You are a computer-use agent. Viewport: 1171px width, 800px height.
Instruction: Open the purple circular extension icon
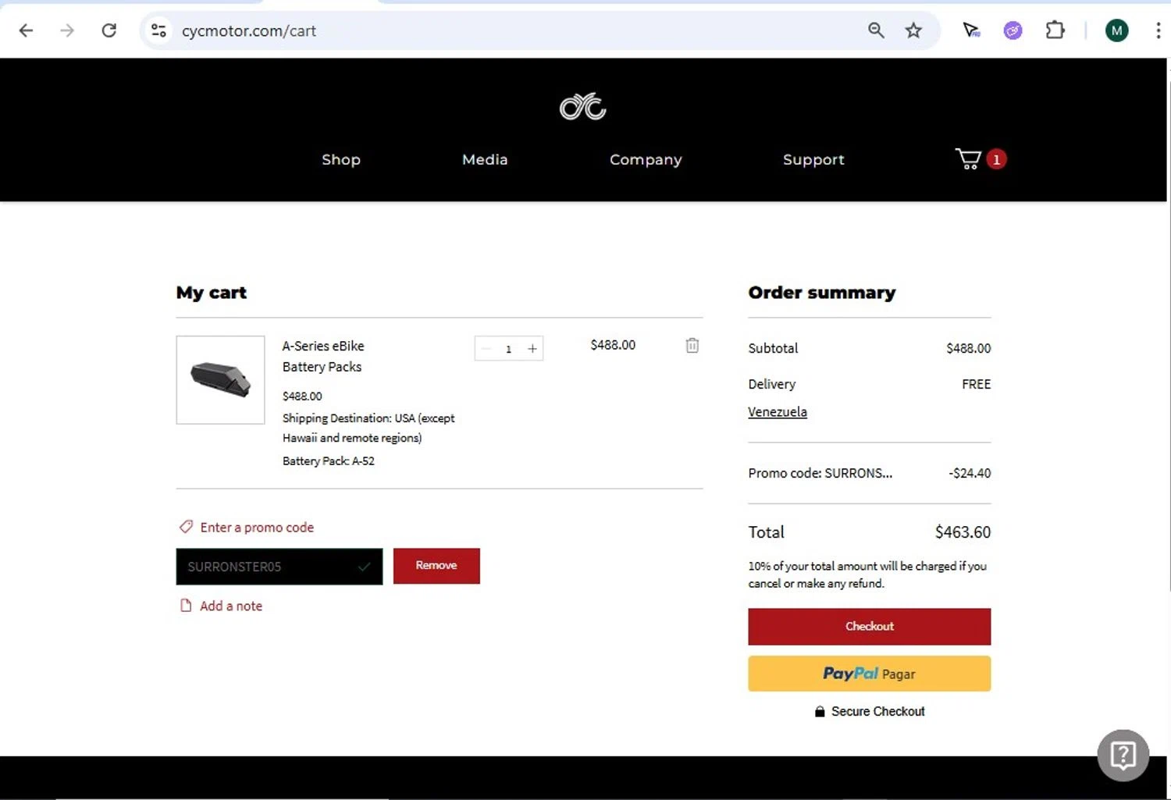click(1013, 30)
